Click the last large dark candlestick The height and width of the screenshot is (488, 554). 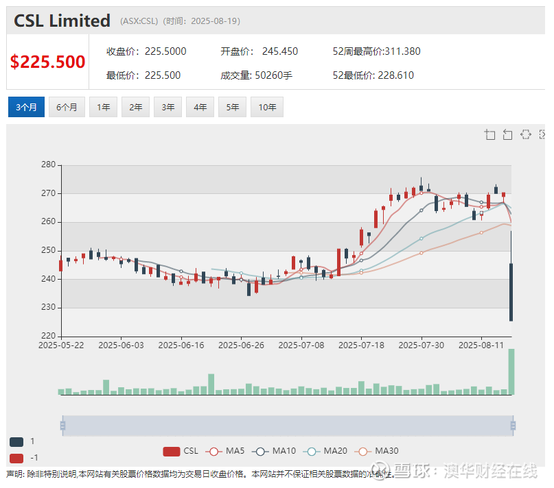[x=511, y=292]
